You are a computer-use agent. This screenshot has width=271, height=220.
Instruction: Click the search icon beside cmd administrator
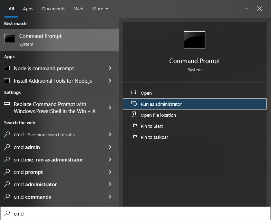coord(7,184)
